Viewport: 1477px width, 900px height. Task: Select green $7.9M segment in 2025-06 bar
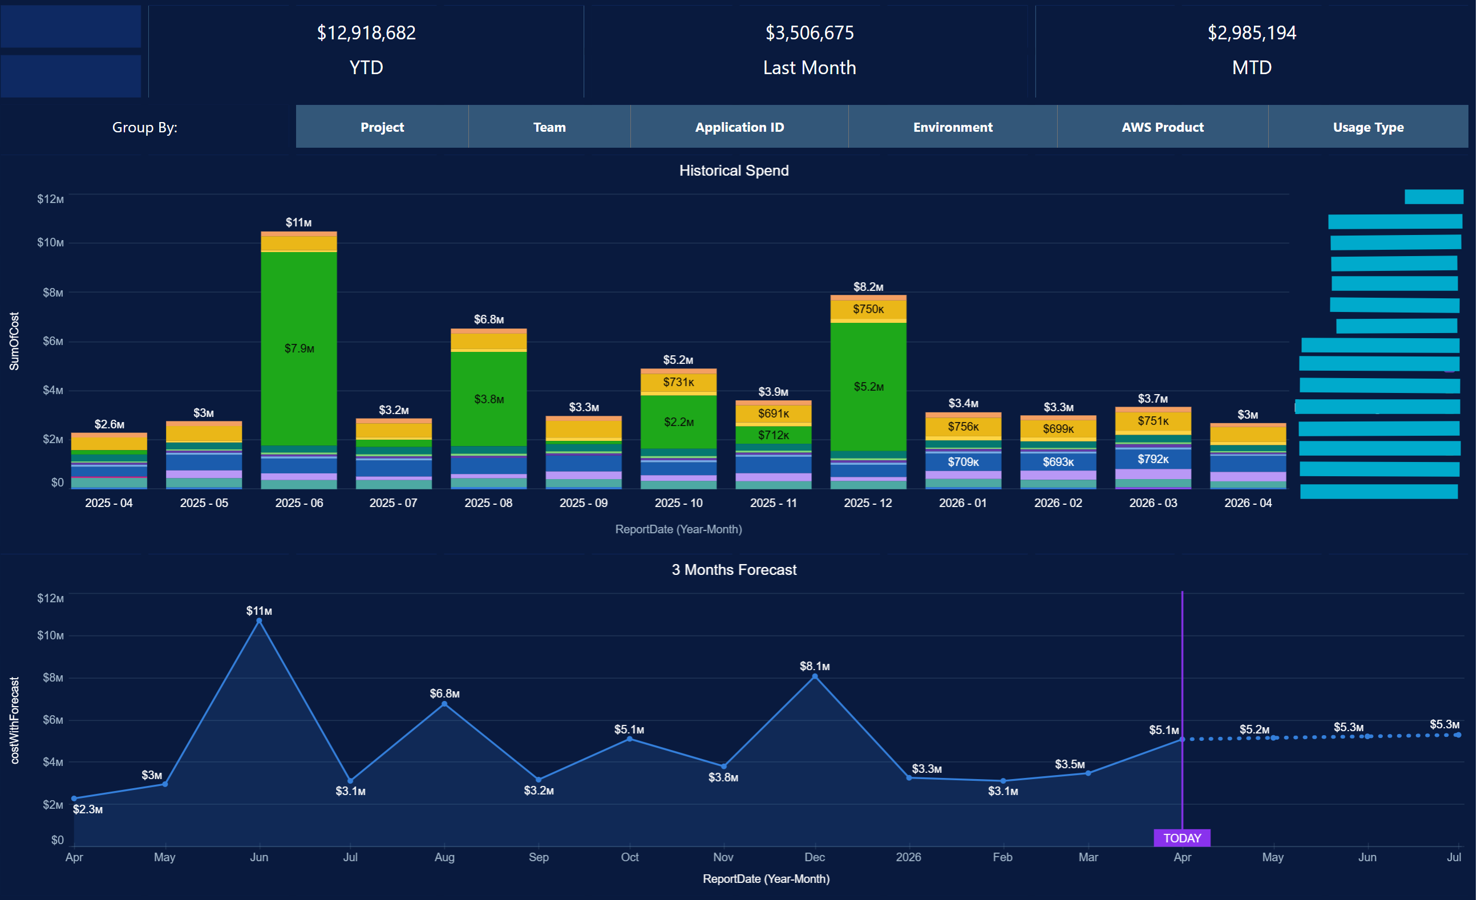299,348
